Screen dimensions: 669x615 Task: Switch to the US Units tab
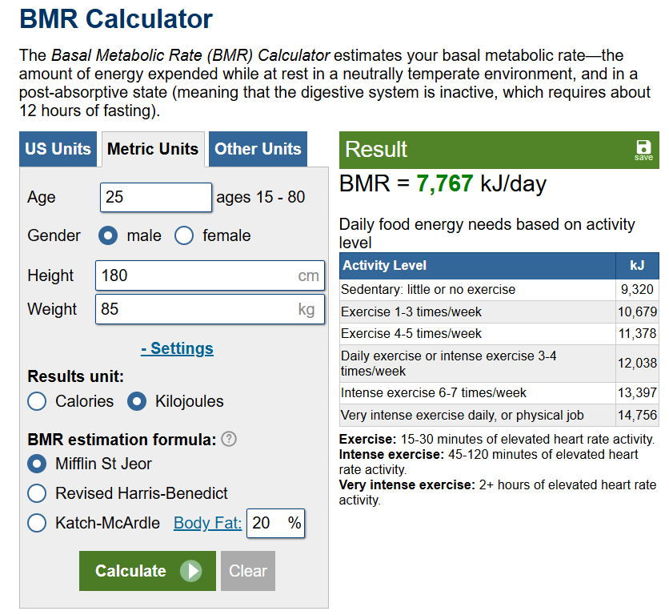(x=58, y=149)
